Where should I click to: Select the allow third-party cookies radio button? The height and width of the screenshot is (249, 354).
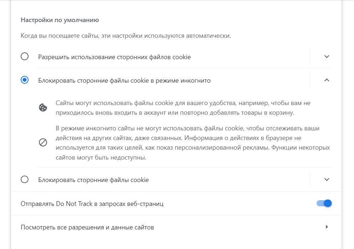pos(25,57)
